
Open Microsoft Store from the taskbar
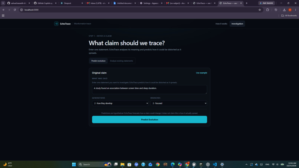pos(129,164)
